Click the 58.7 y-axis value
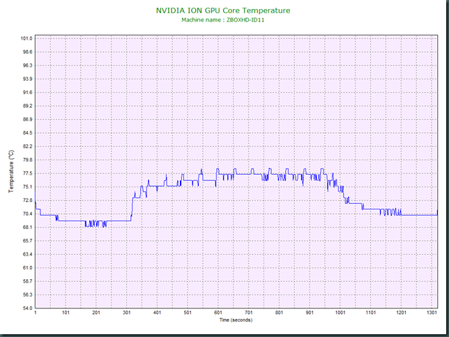Viewport: 449px width, 337px height. pos(27,281)
